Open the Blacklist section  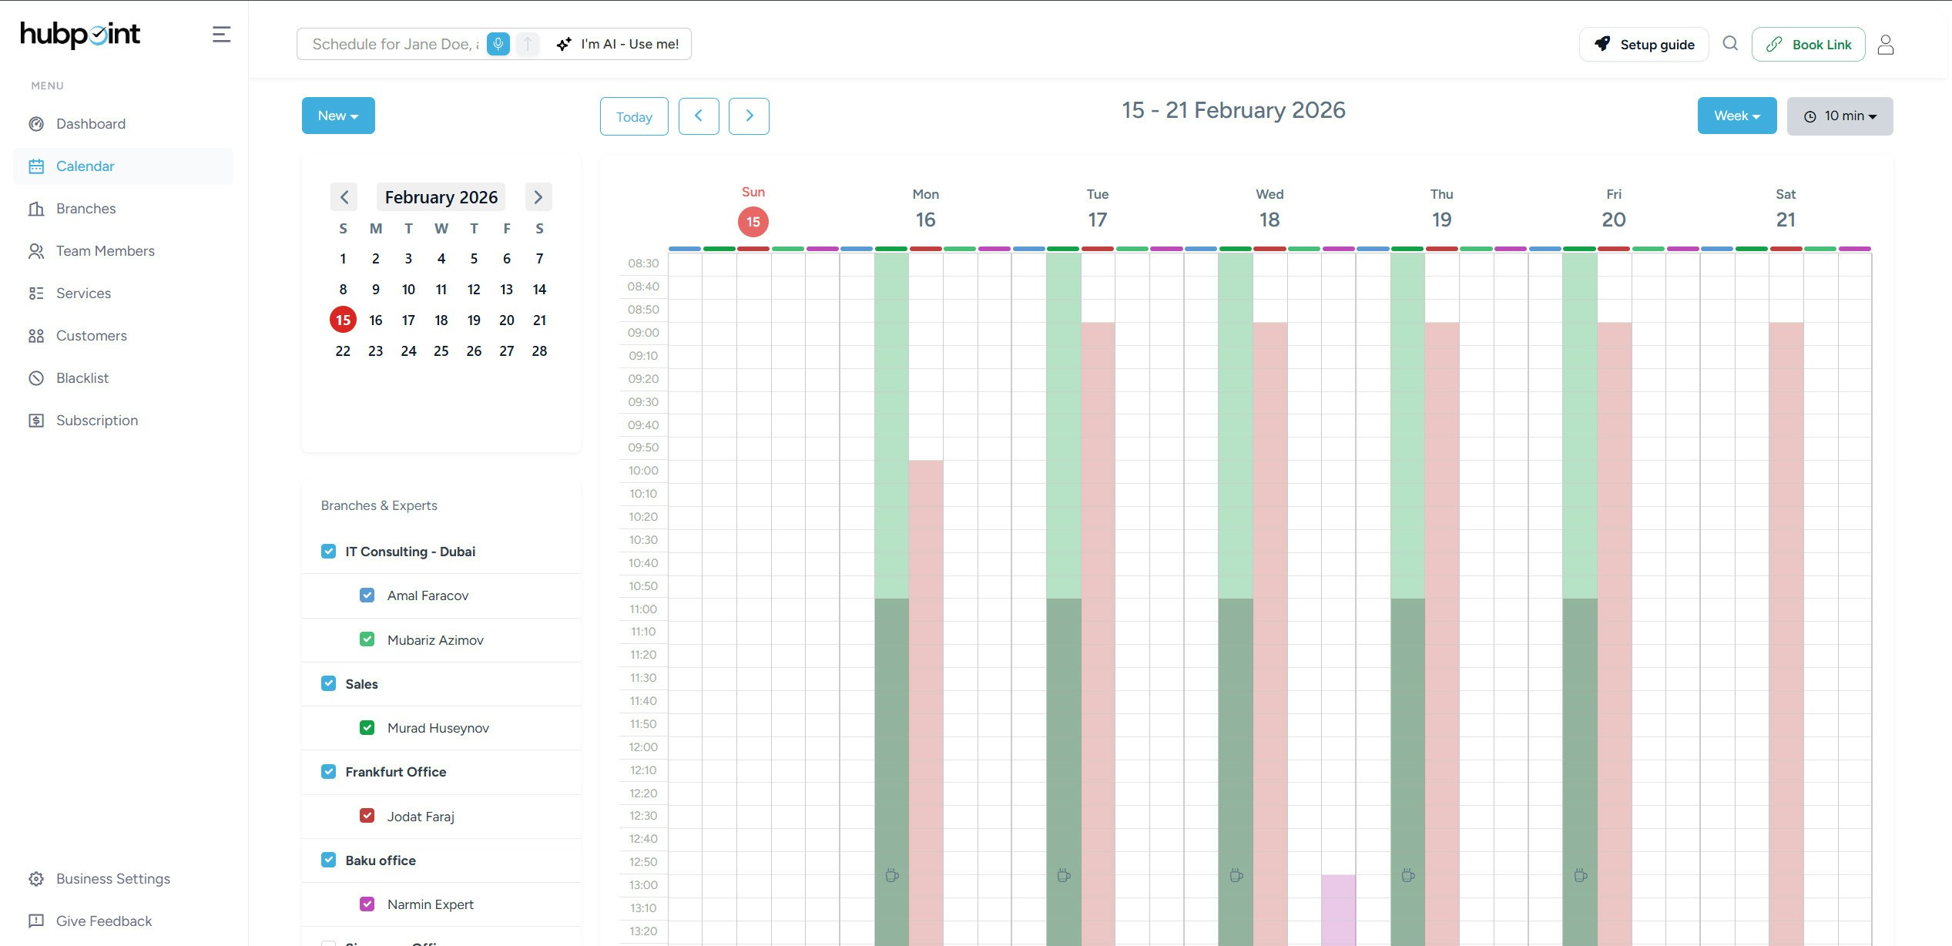point(82,377)
